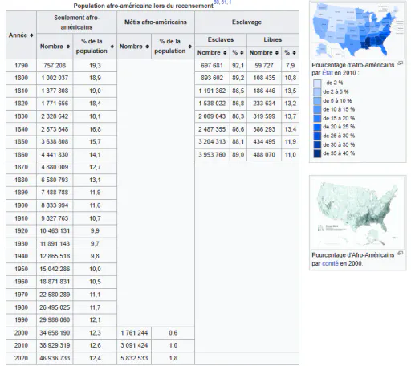Image resolution: width=411 pixels, height=366 pixels.
Task: Select the year 2000 cell
Action: click(x=21, y=333)
